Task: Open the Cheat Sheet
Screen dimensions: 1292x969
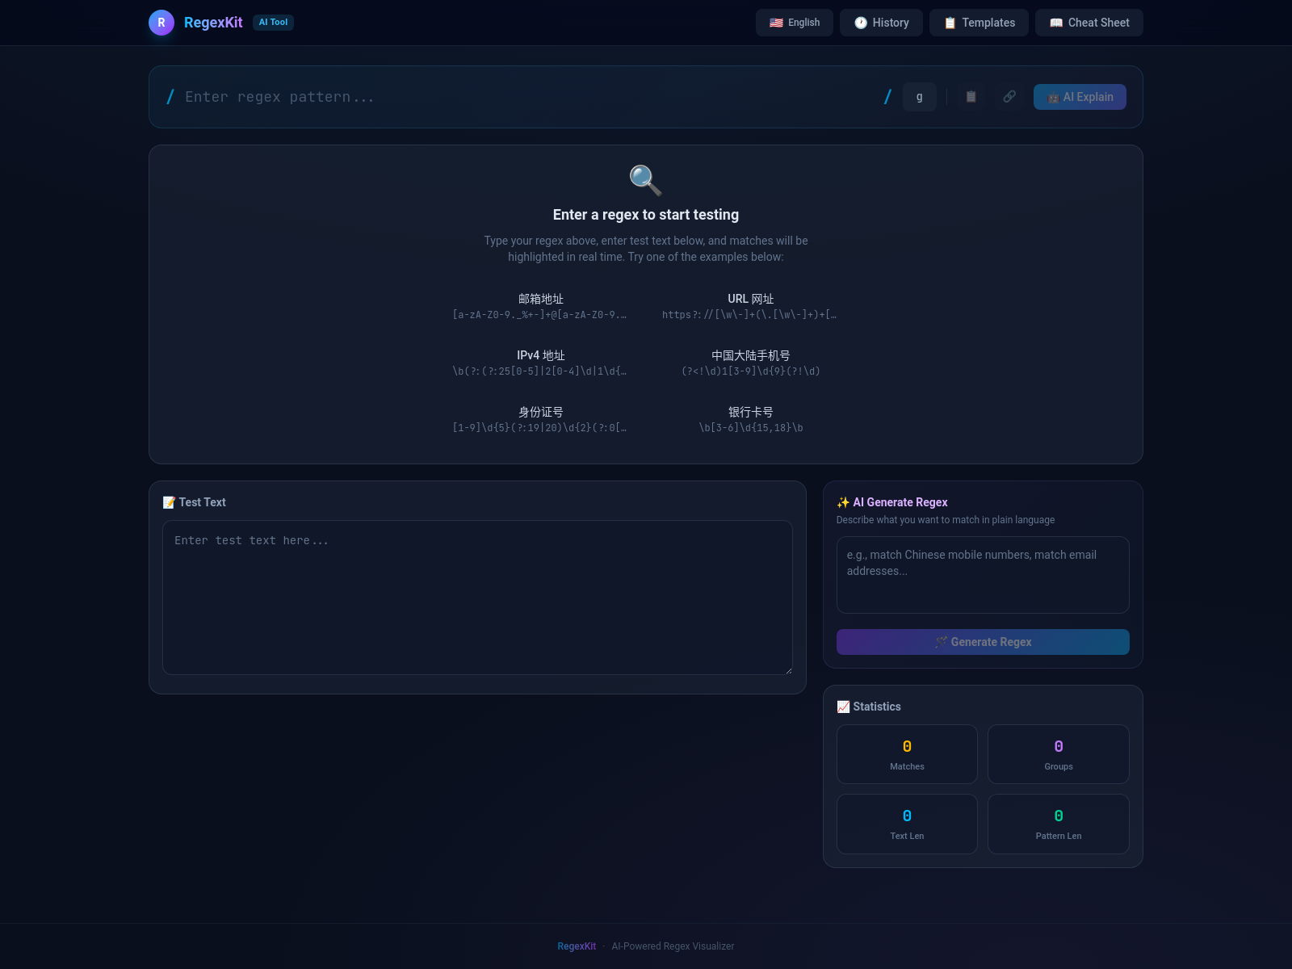Action: pyautogui.click(x=1089, y=23)
